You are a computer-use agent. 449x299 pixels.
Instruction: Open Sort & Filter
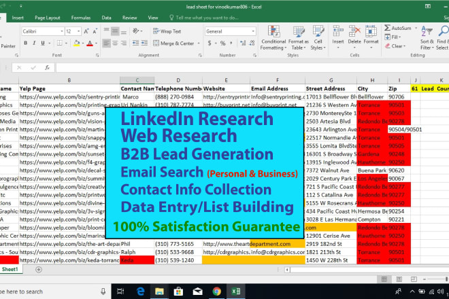(x=427, y=37)
